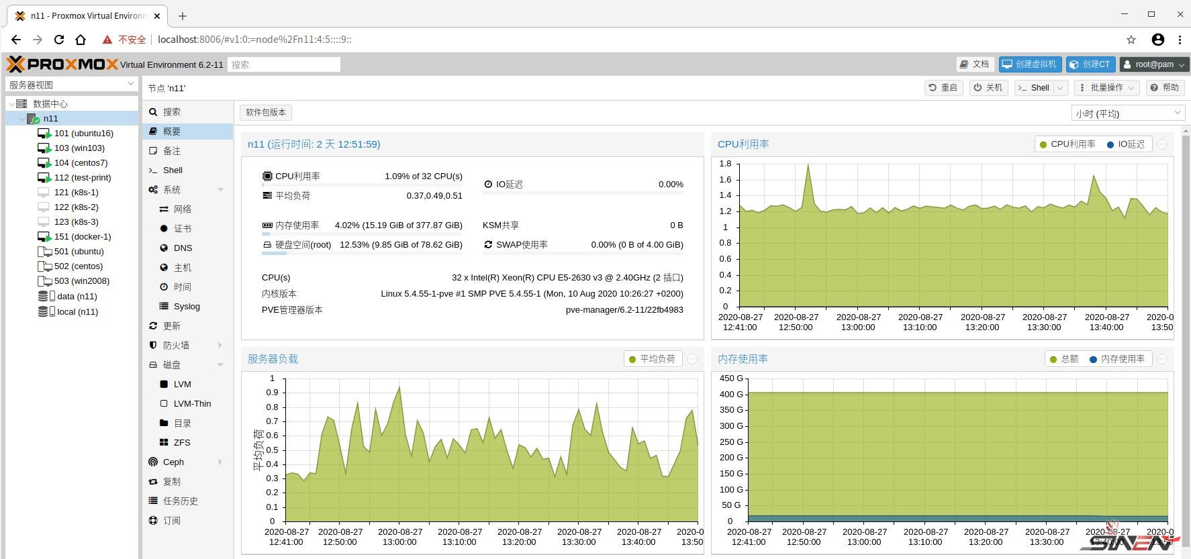This screenshot has height=559, width=1191.
Task: Open the 批量操作 bulk actions dropdown
Action: click(x=1106, y=88)
